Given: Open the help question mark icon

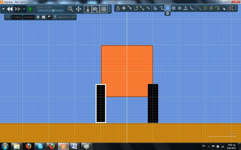Looking at the screenshot, I should [55, 17].
